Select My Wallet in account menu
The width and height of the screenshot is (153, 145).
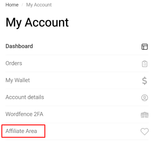pyautogui.click(x=77, y=80)
